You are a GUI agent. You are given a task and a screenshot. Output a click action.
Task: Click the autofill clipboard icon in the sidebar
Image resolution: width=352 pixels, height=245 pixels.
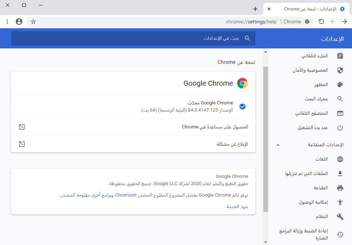[x=340, y=56]
